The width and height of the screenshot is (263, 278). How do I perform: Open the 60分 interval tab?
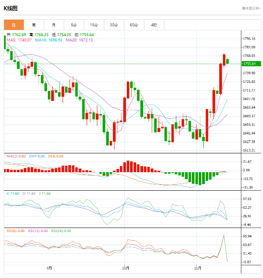[x=134, y=25]
